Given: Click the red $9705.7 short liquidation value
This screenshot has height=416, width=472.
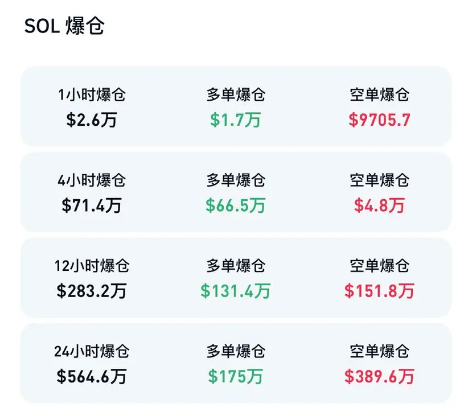Looking at the screenshot, I should pos(379,120).
